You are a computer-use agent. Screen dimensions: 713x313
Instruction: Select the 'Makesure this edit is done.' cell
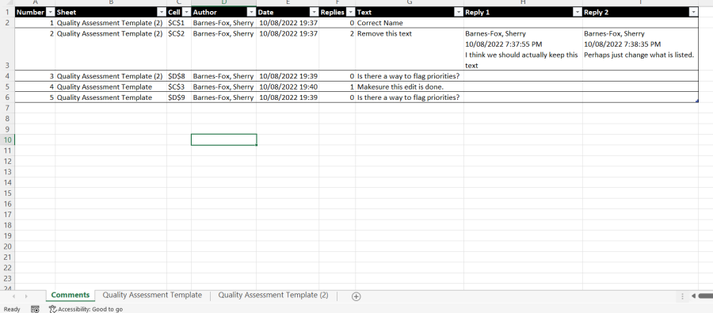(x=410, y=87)
